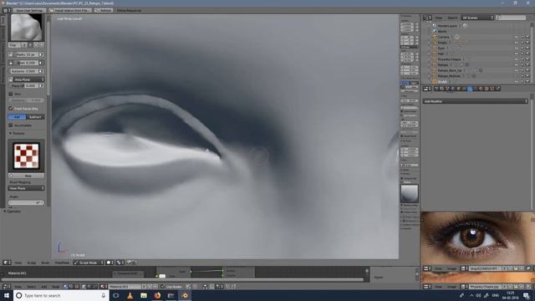Open the outliner Search menu
The height and width of the screenshot is (301, 535).
pos(452,18)
